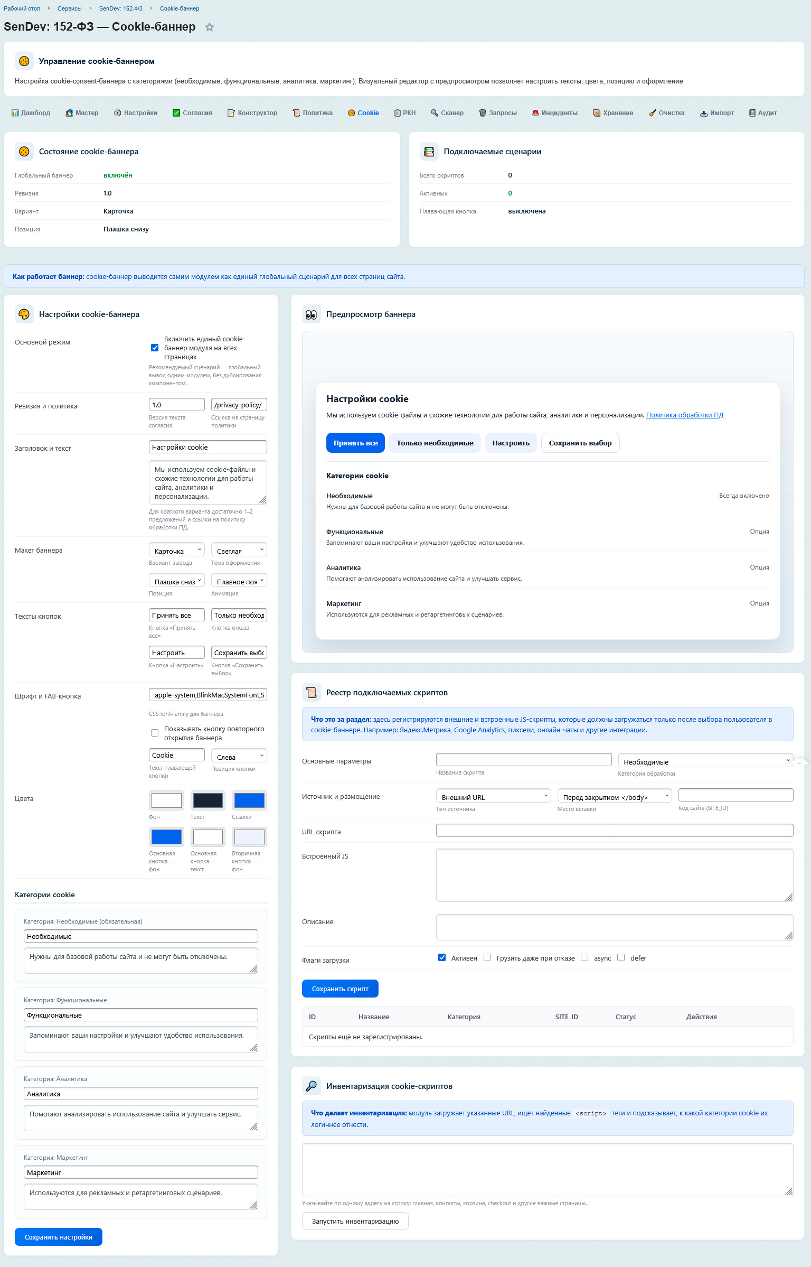Open the Очистка broom icon
Viewport: 811px width, 1267px height.
(x=653, y=113)
